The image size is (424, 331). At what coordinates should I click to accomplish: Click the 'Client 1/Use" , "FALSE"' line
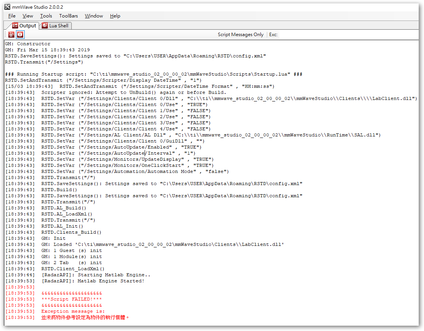[108, 111]
